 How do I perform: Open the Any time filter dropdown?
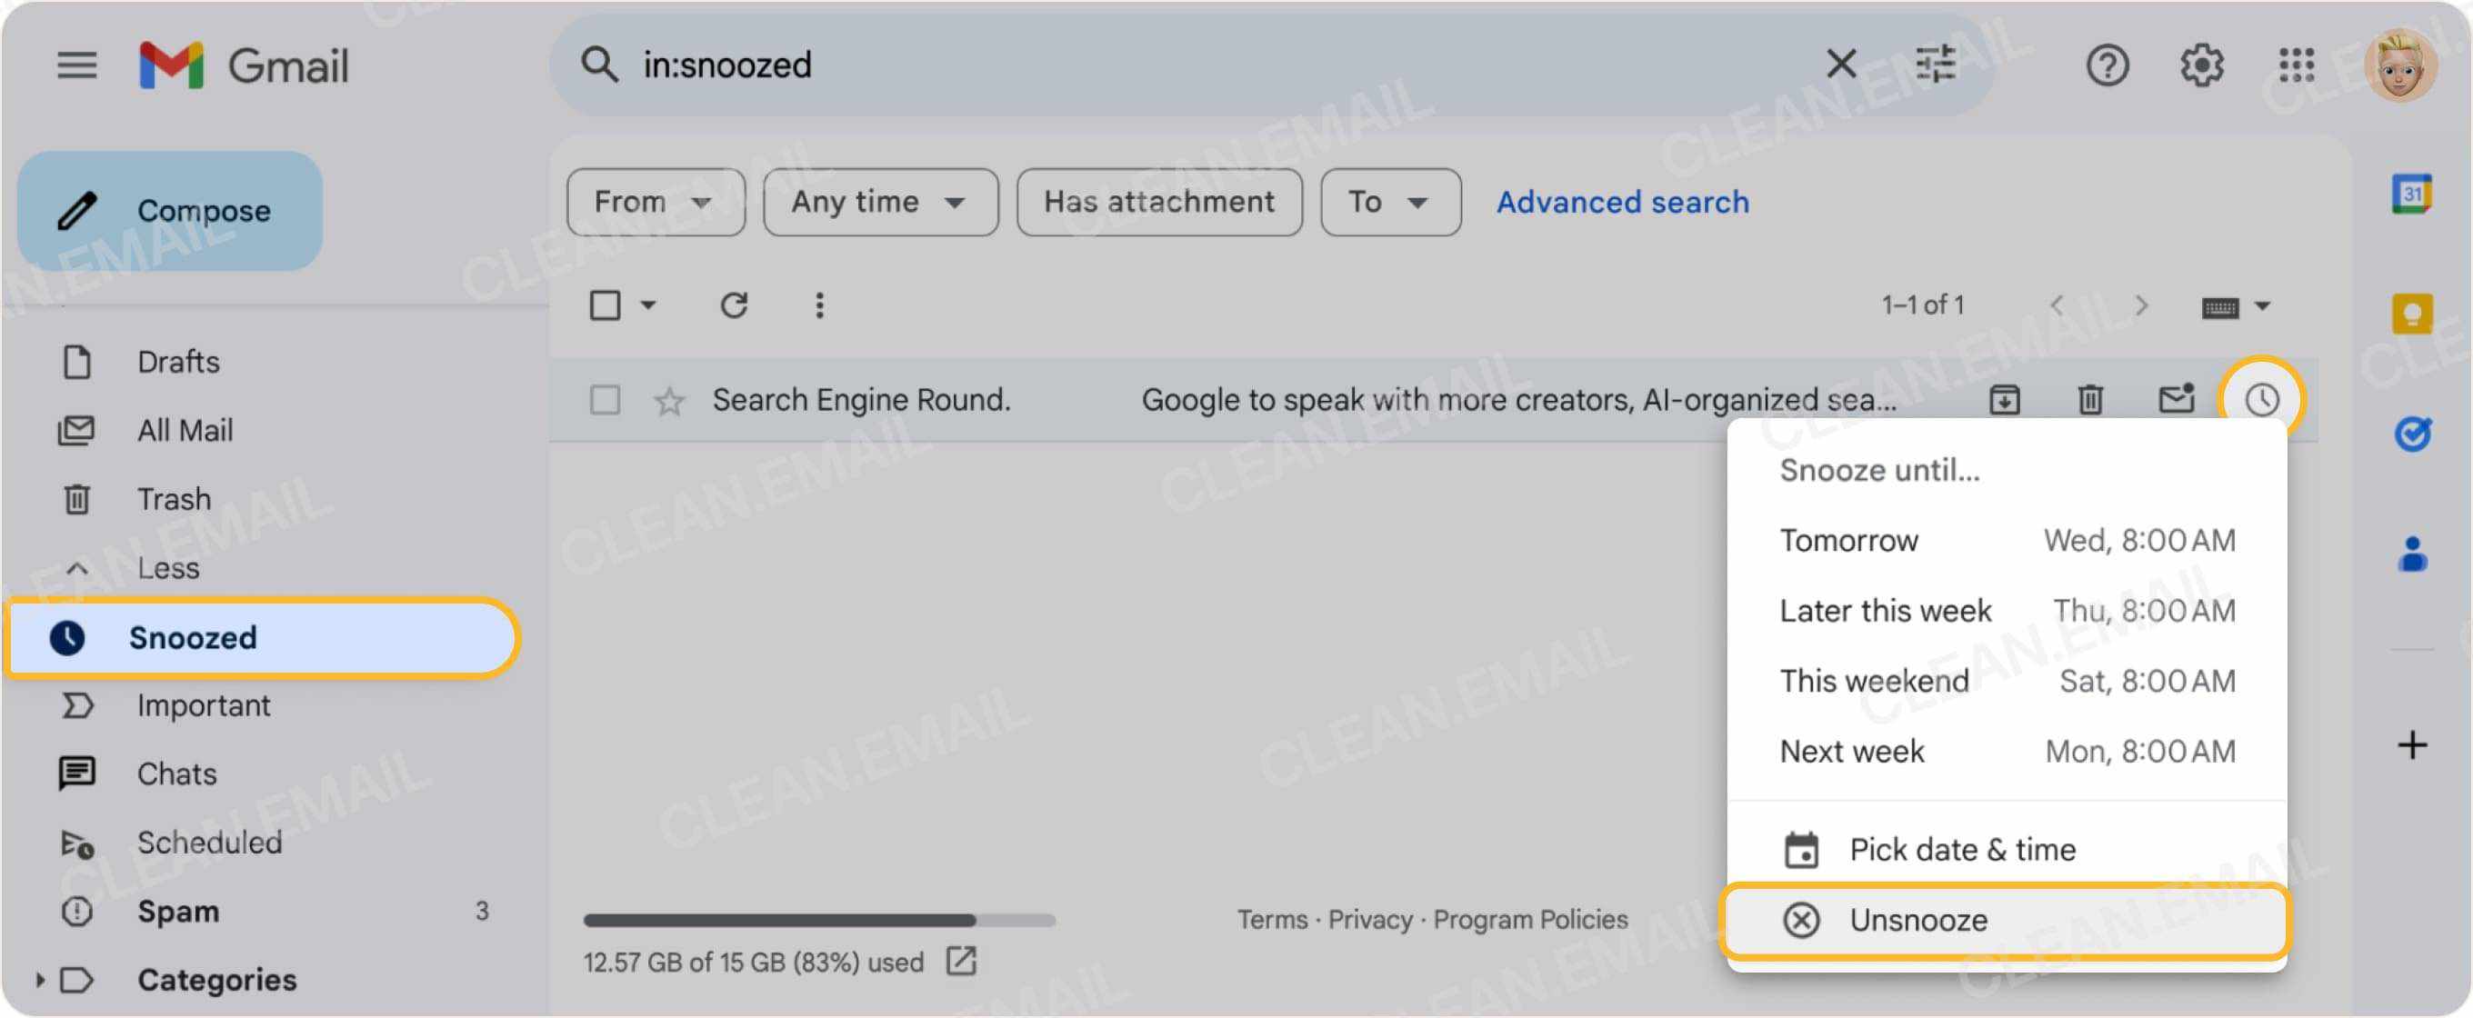pyautogui.click(x=879, y=202)
